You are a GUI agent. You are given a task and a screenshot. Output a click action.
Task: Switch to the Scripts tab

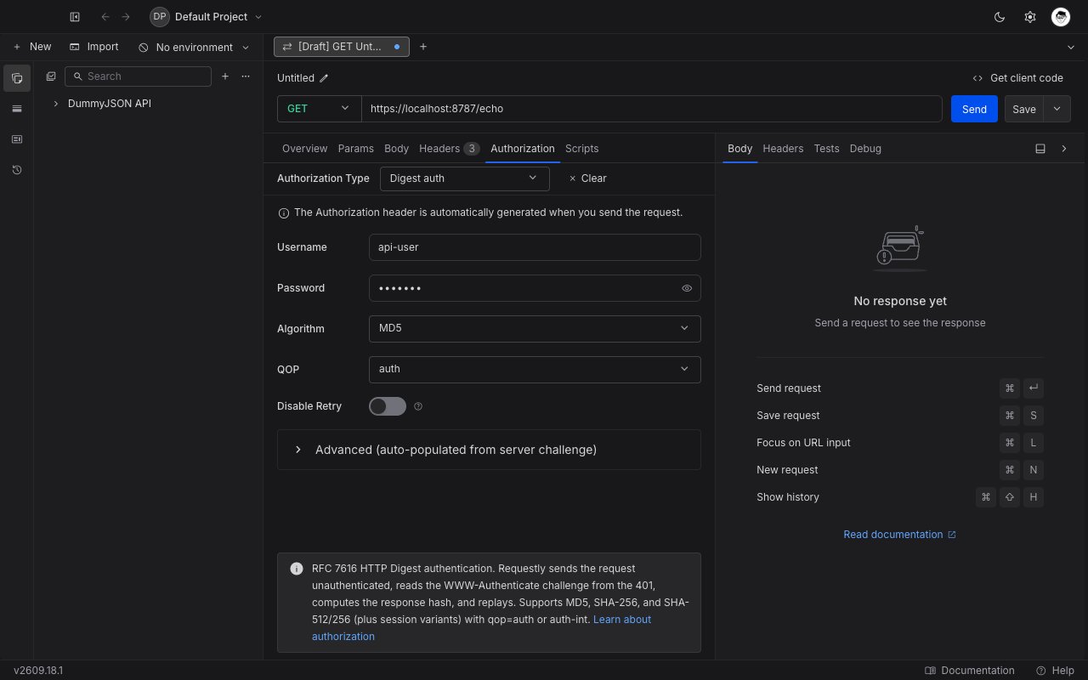pyautogui.click(x=581, y=149)
